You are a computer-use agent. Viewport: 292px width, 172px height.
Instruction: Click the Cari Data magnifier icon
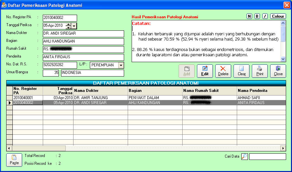(x=244, y=157)
